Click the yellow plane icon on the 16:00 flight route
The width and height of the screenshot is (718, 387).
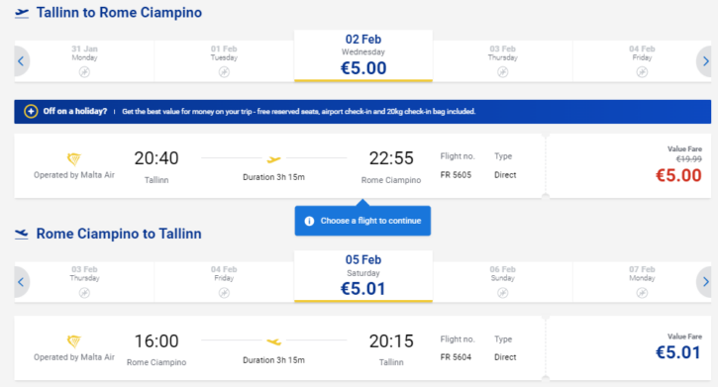point(273,341)
